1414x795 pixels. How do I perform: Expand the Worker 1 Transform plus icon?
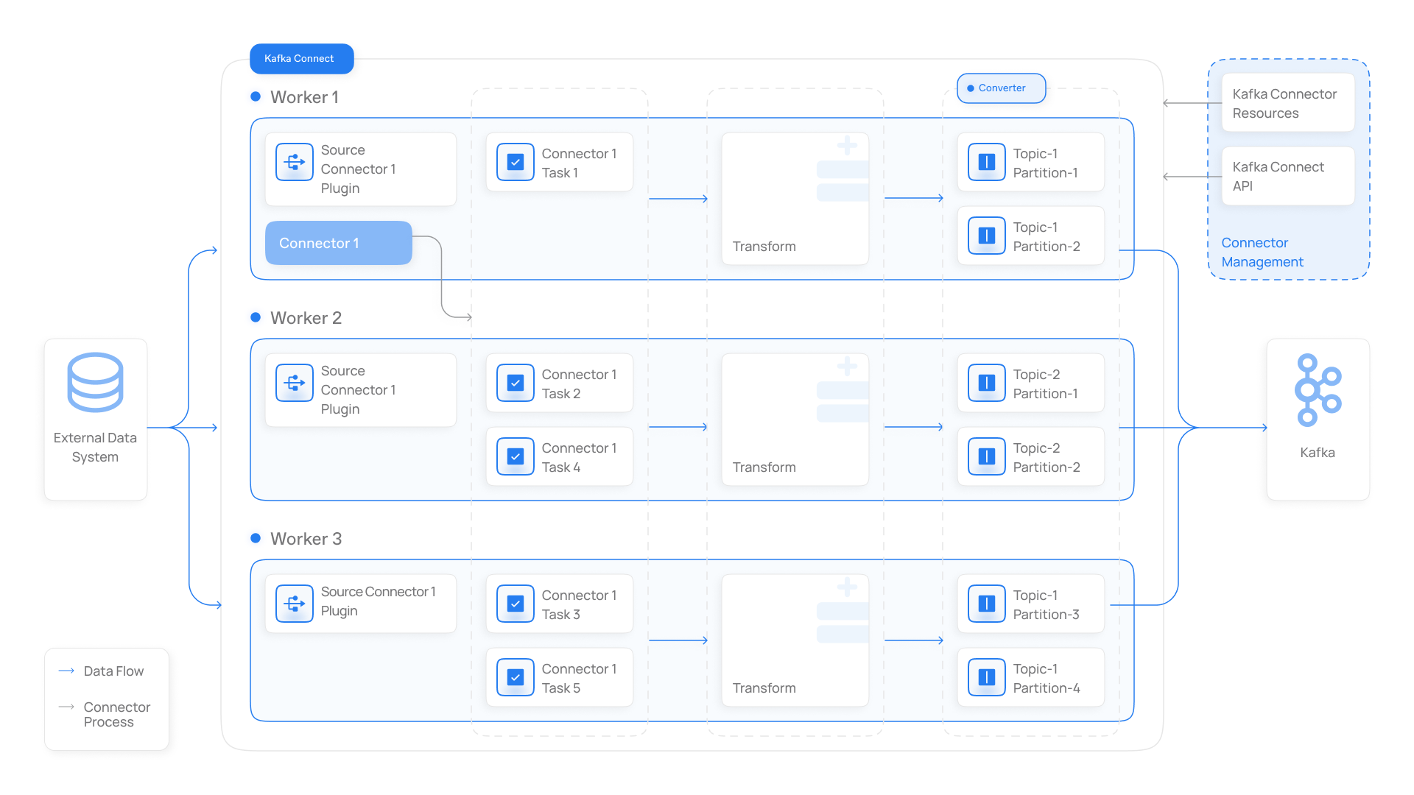847,145
